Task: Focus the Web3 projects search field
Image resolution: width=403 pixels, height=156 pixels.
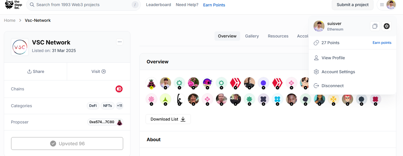Action: point(83,5)
